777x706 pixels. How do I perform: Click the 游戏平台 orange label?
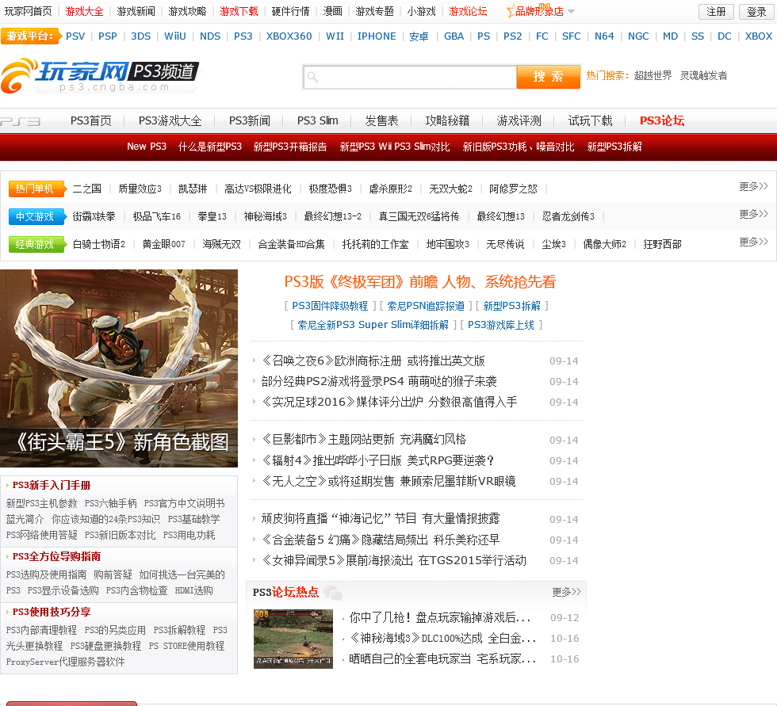pos(32,36)
